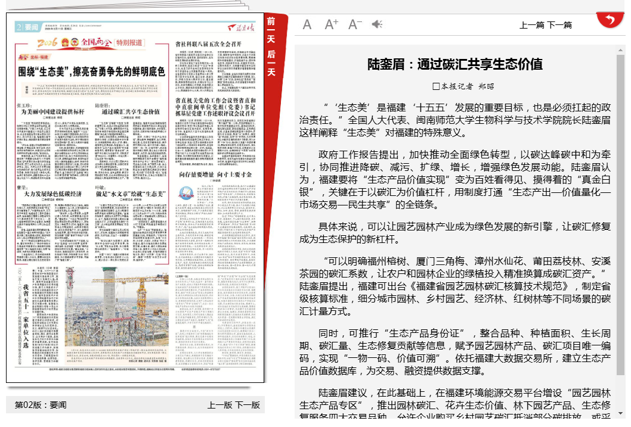Image resolution: width=631 pixels, height=427 pixels.
Task: Click scrollbar up arrow in article pane
Action: tap(621, 49)
